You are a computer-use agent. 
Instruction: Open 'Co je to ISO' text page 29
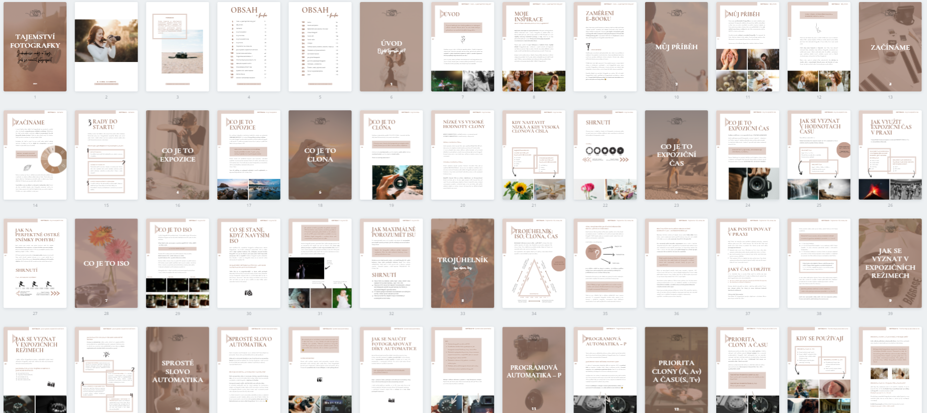click(178, 263)
